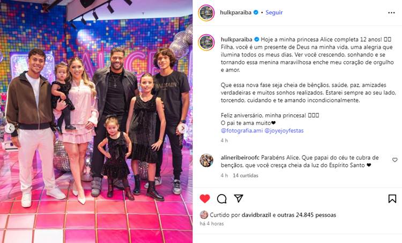Like alineribeiroofc's comment with the small heart
Viewport: 402px width, 243px height.
pos(394,160)
